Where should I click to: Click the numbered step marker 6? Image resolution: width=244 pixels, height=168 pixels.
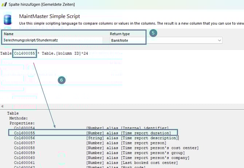[x=62, y=80]
